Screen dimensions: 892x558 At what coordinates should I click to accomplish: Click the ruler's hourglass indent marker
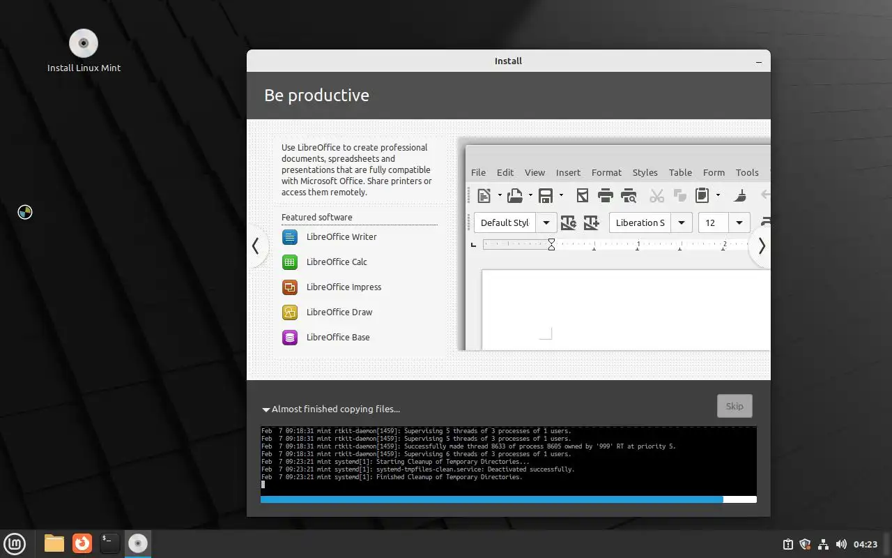tap(551, 244)
